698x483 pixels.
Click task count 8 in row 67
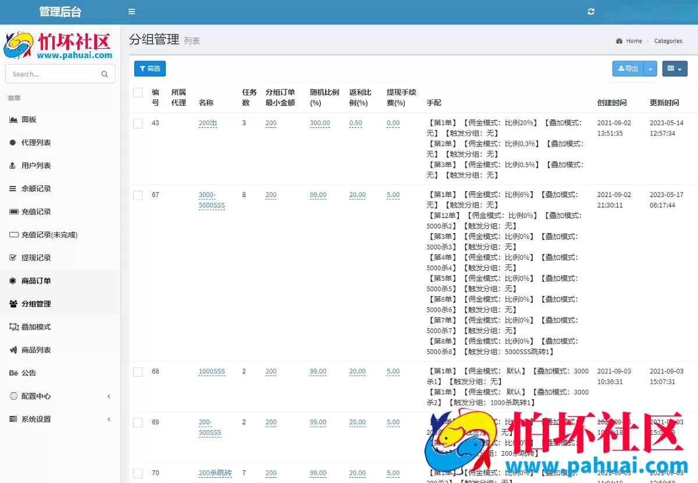pyautogui.click(x=244, y=195)
